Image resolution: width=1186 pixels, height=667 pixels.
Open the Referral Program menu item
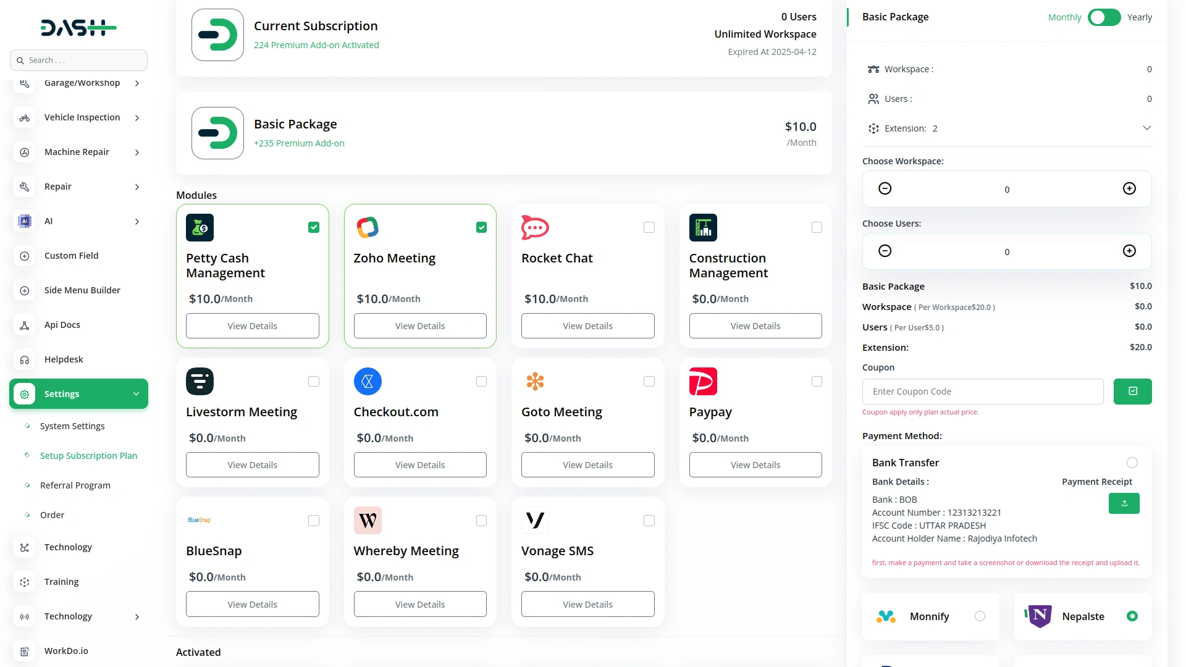coord(75,485)
